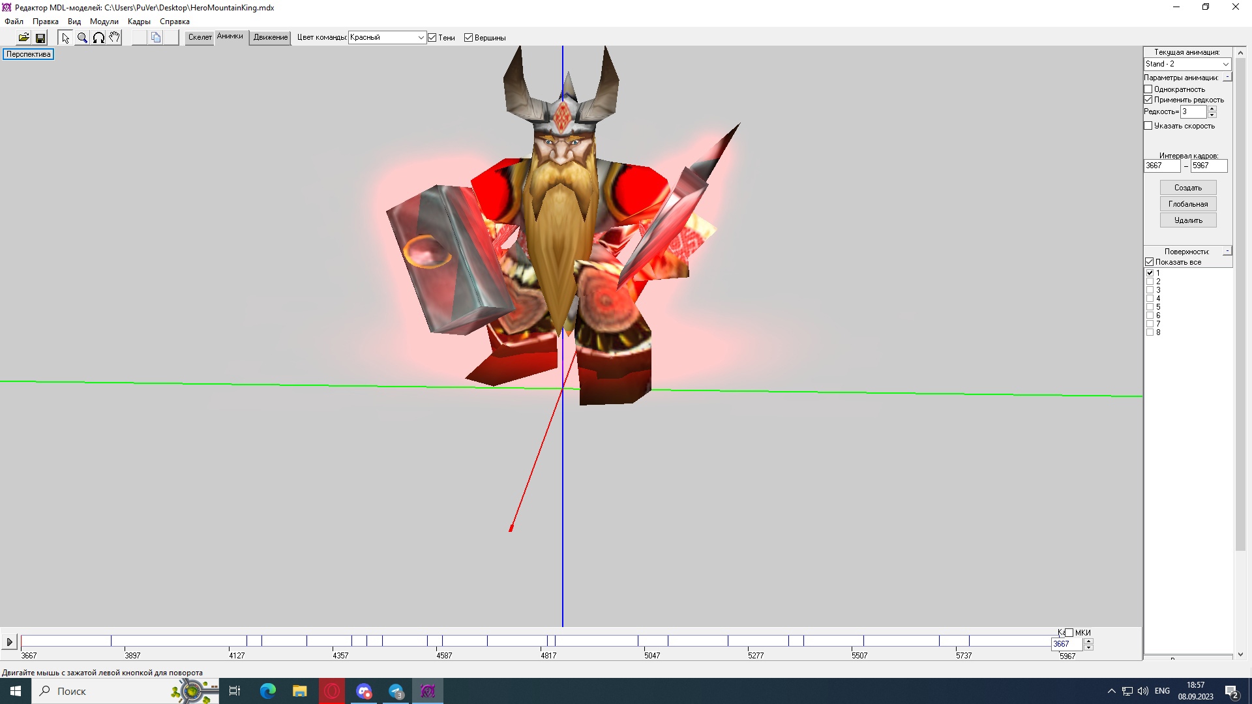Choose the rotate view tool
The width and height of the screenshot is (1252, 704).
[98, 38]
